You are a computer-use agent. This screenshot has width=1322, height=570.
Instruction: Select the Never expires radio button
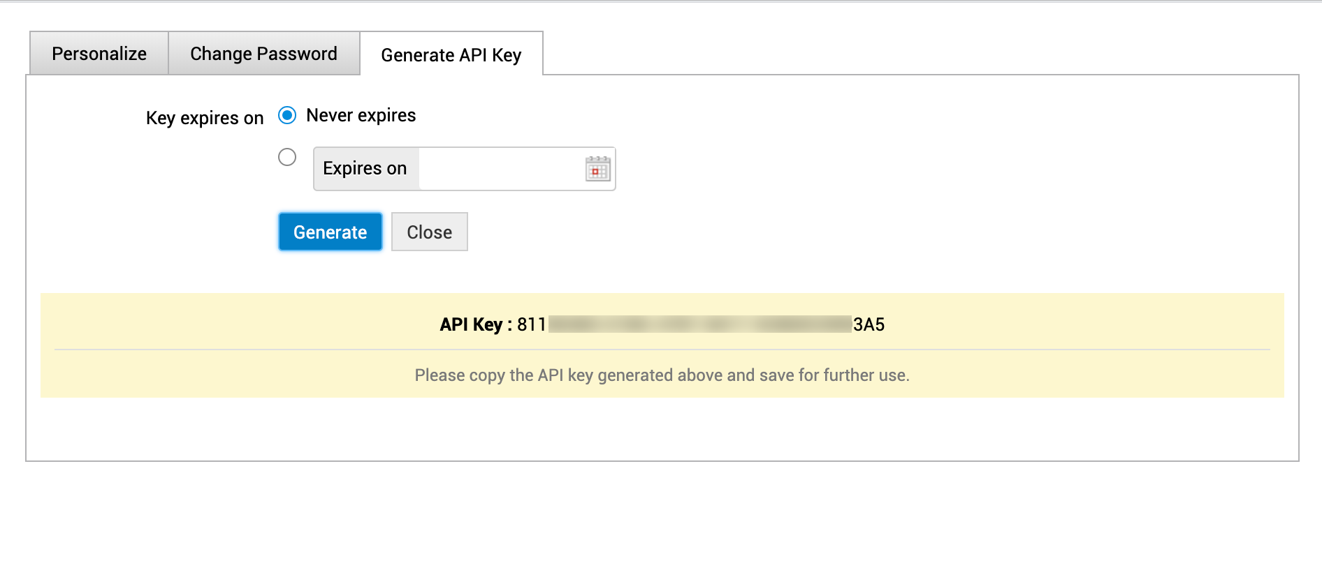pyautogui.click(x=287, y=115)
